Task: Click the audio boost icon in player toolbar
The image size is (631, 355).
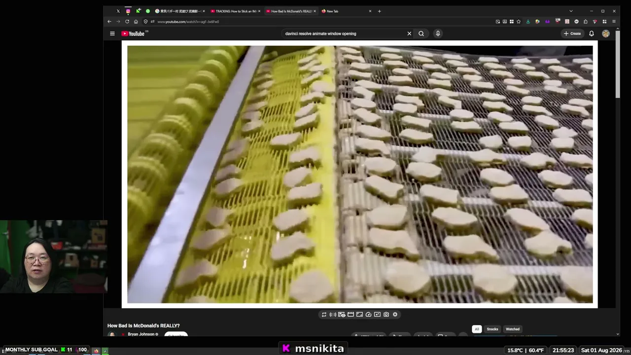Action: click(x=333, y=315)
